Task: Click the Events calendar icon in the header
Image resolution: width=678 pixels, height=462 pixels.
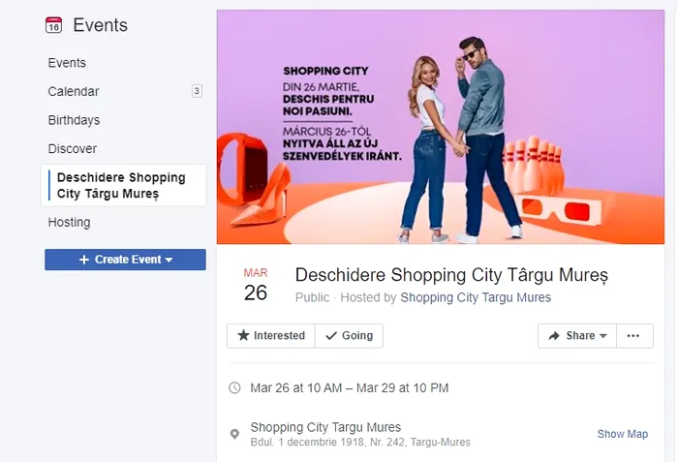Action: [x=53, y=25]
